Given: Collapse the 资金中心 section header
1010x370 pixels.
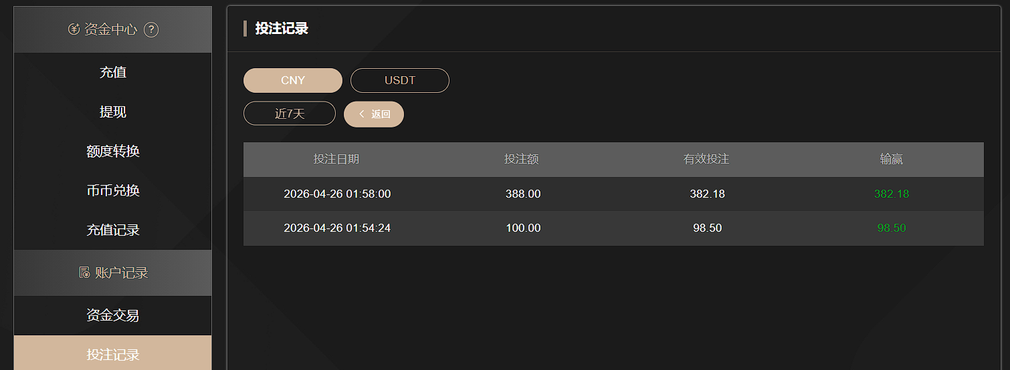Looking at the screenshot, I should click(x=112, y=29).
